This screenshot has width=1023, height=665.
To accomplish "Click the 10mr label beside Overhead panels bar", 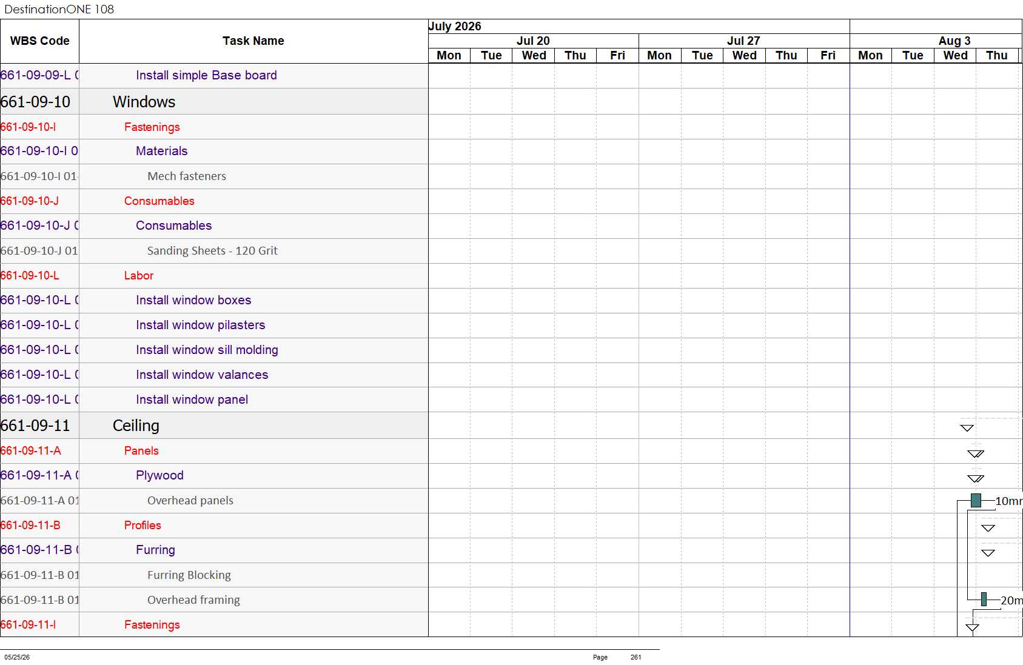I will pyautogui.click(x=1009, y=501).
